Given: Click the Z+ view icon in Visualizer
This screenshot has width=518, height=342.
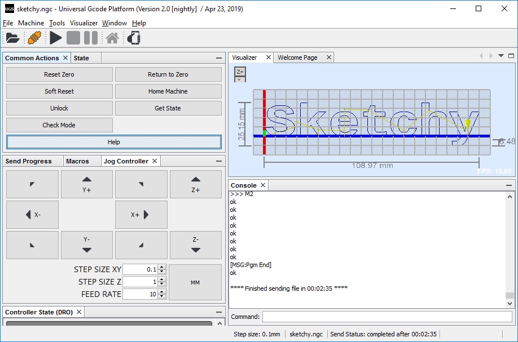Looking at the screenshot, I should point(240,72).
